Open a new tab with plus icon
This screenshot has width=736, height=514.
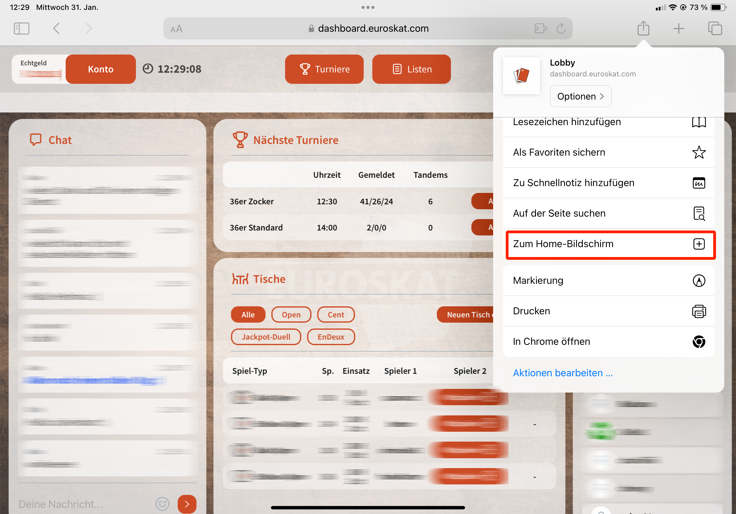678,29
